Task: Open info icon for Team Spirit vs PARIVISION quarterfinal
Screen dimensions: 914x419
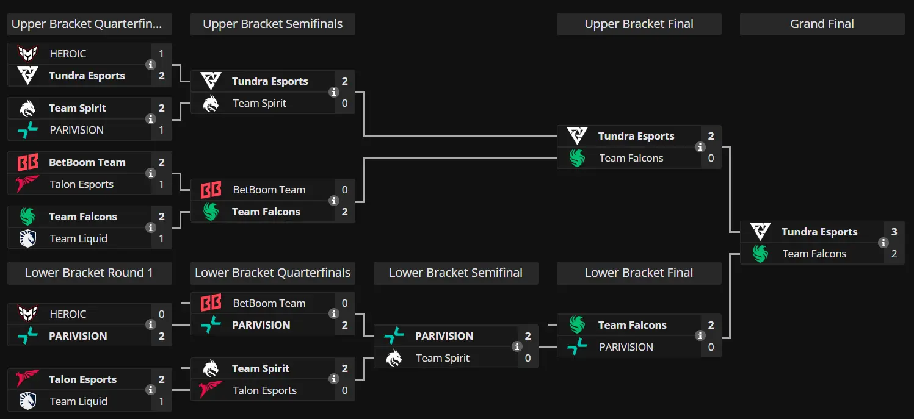Action: click(x=151, y=119)
